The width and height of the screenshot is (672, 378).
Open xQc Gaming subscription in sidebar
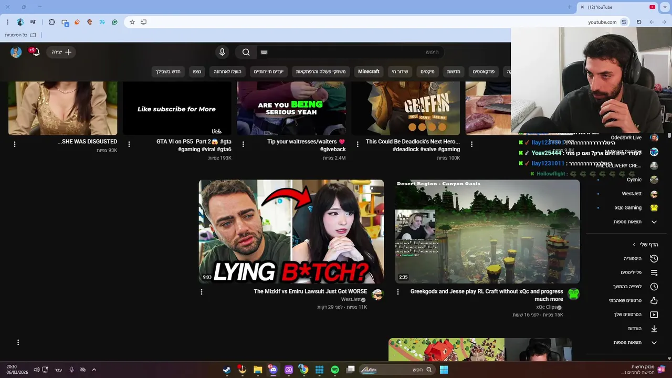point(627,207)
